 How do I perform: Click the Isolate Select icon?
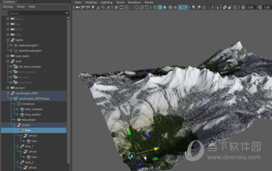click(x=217, y=7)
